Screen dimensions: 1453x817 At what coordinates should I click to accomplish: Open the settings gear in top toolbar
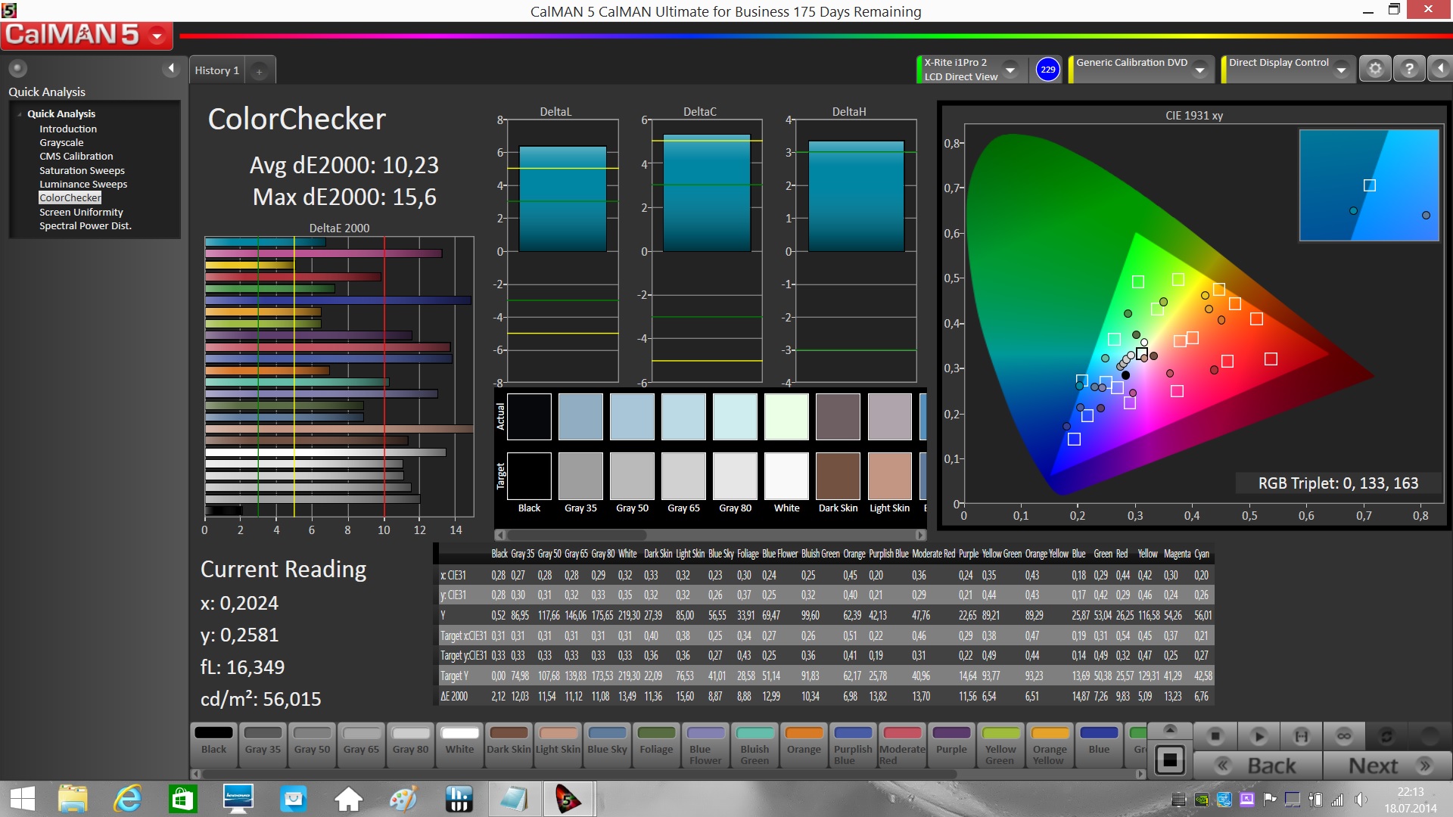point(1375,69)
